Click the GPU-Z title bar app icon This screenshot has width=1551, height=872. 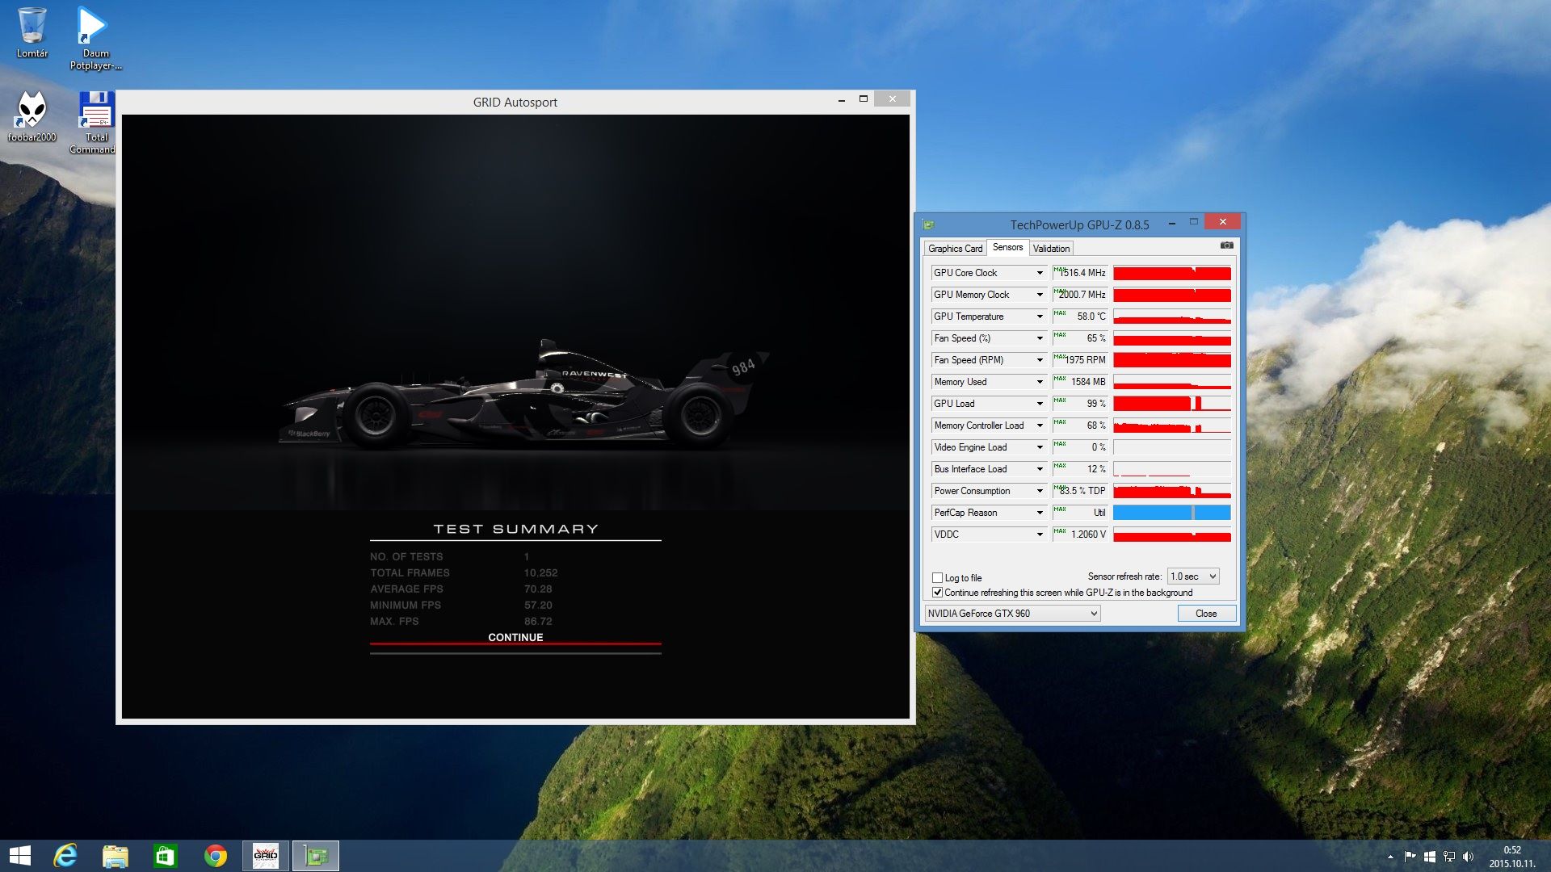[x=928, y=224]
